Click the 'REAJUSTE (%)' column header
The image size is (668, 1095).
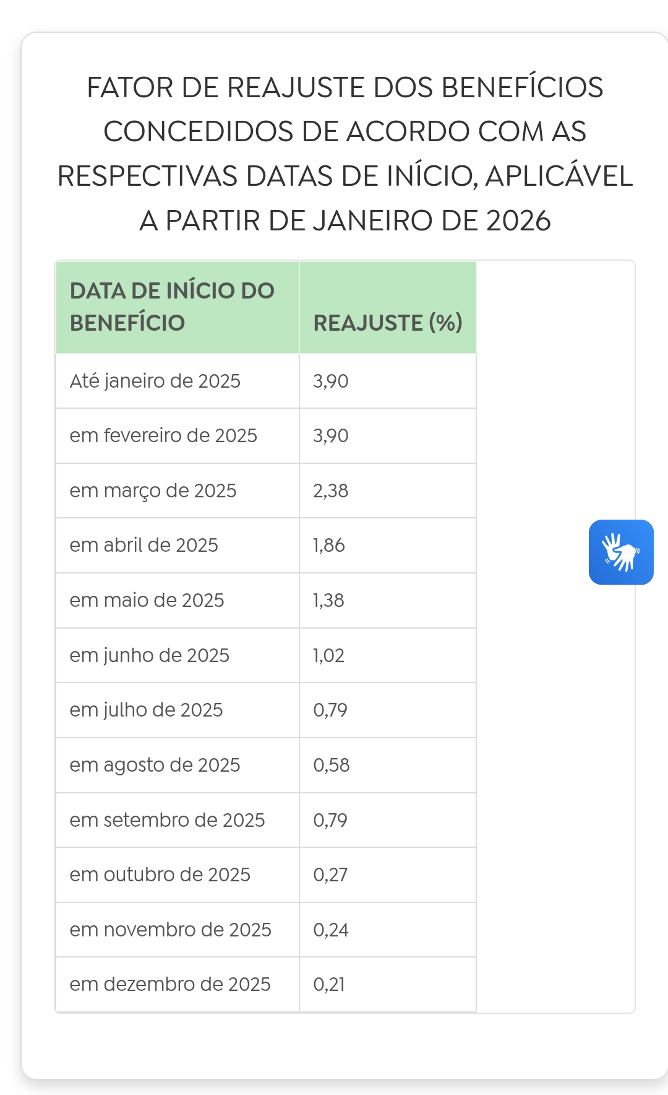[x=388, y=323]
